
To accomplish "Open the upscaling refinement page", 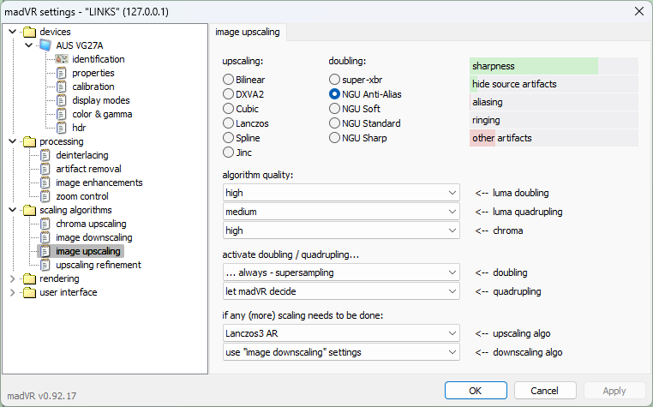I will [99, 266].
